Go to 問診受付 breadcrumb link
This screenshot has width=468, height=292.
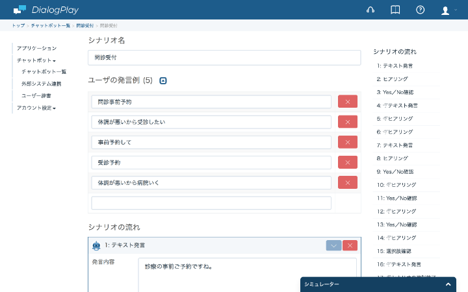coord(84,25)
